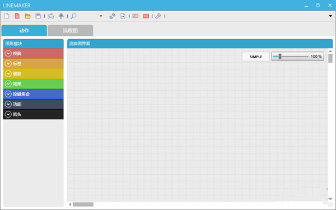The width and height of the screenshot is (336, 210).
Task: Click the red document icon
Action: (x=17, y=16)
